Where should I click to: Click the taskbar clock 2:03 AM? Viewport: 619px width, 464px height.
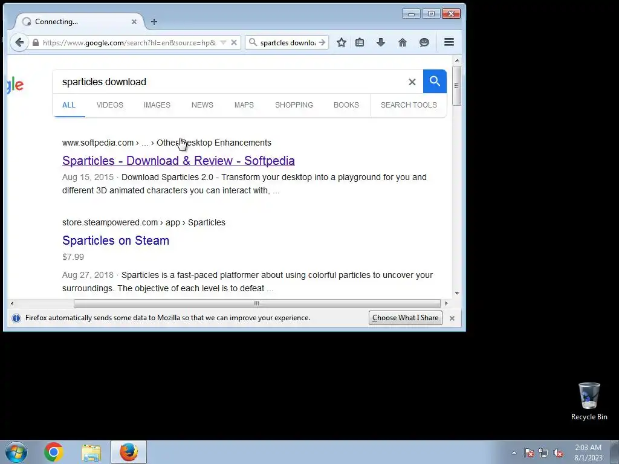coord(588,453)
